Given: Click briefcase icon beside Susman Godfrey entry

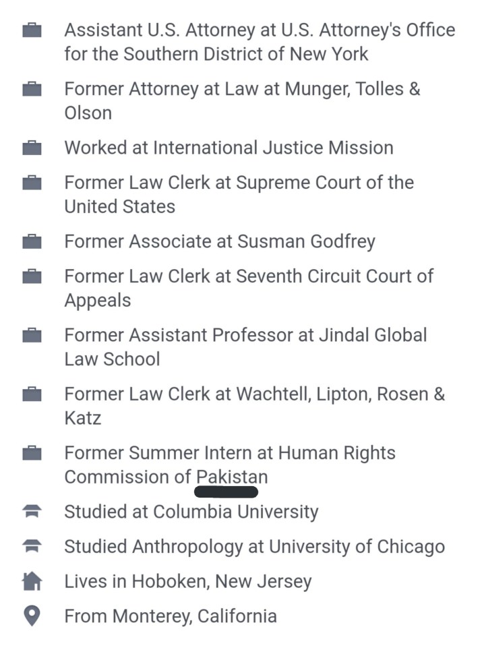Looking at the screenshot, I should [32, 241].
